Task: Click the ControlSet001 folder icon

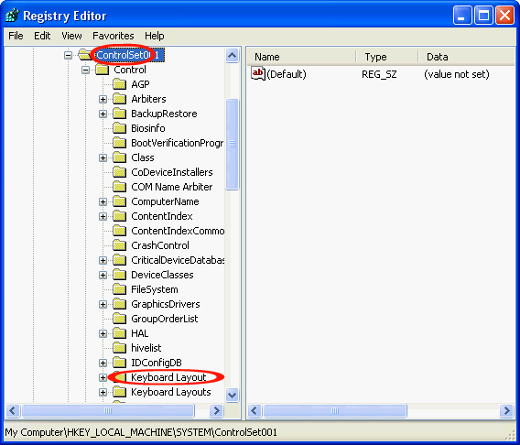Action: (x=85, y=55)
